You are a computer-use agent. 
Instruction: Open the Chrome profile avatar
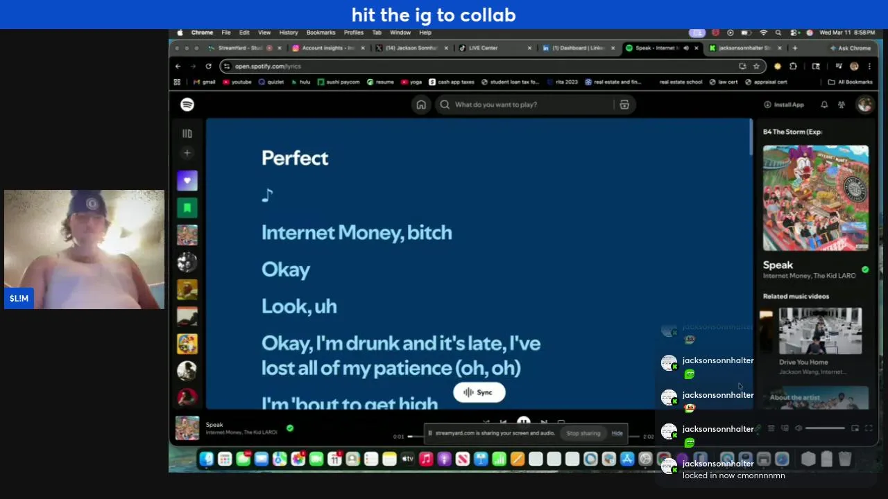[854, 67]
